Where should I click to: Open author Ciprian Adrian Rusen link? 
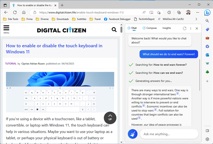[33, 64]
